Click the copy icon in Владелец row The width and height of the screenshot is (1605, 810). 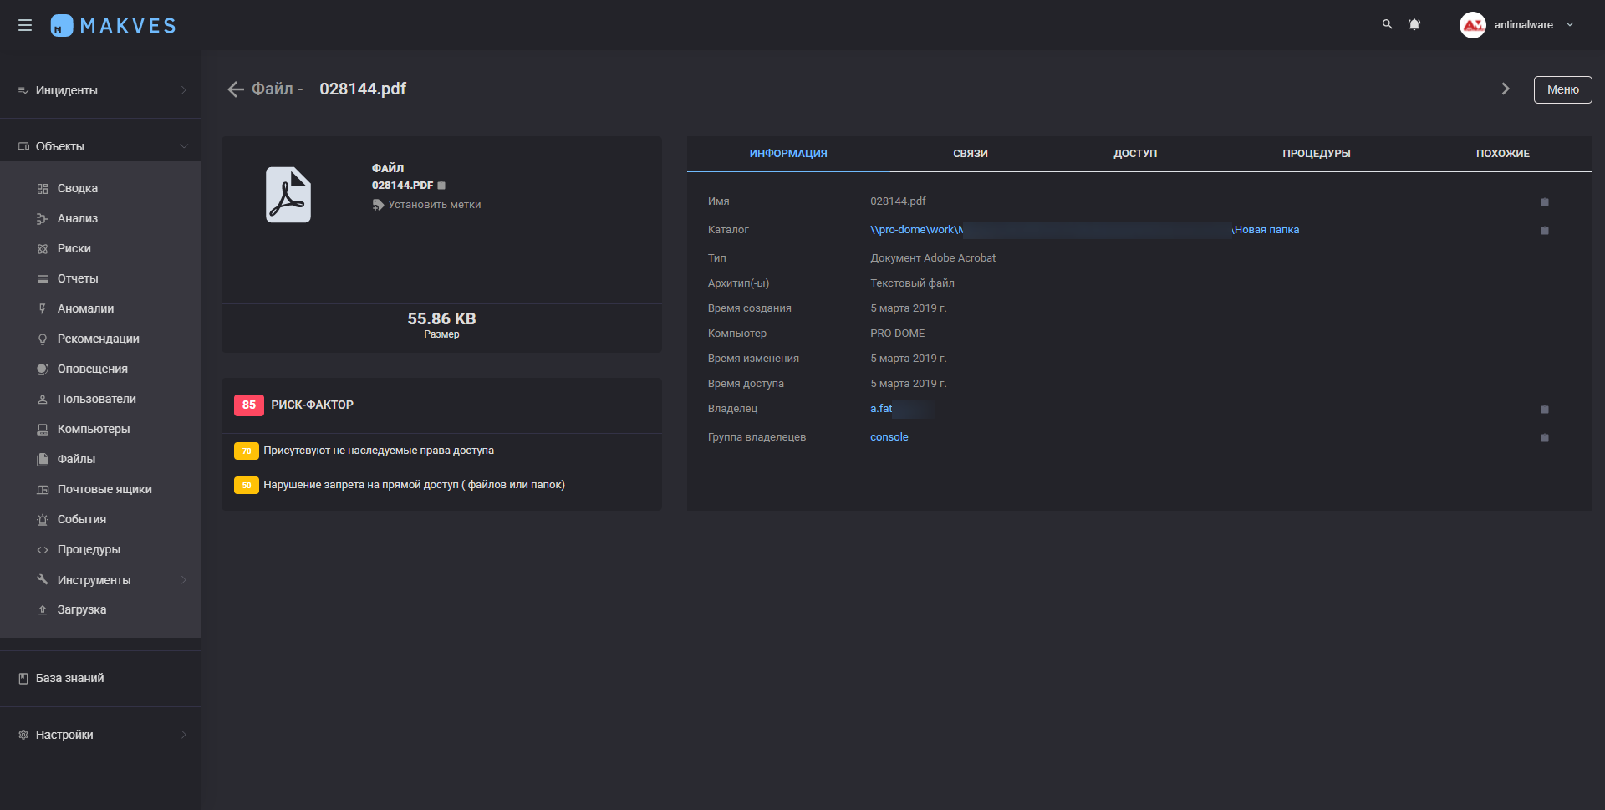tap(1545, 410)
